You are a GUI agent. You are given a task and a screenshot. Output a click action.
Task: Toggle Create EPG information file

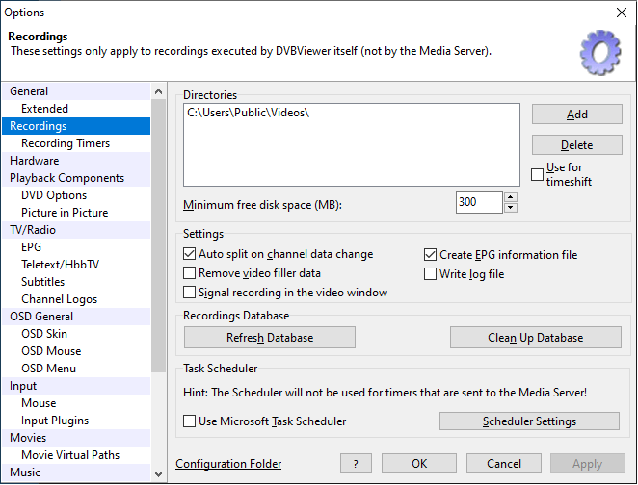(x=431, y=255)
